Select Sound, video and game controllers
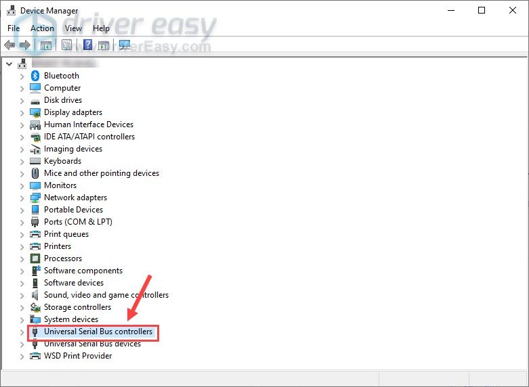This screenshot has height=387, width=529. [x=106, y=295]
